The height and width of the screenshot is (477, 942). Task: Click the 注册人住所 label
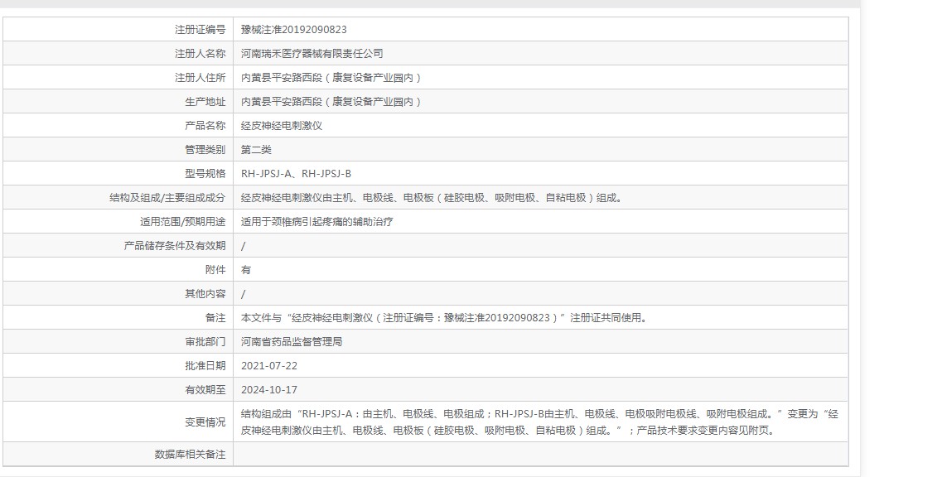200,78
